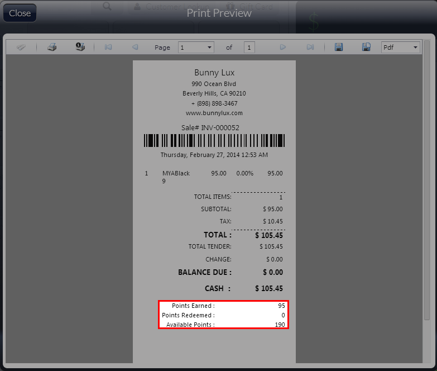Image resolution: width=437 pixels, height=371 pixels.
Task: Click the Sale# INV-000052 text
Action: pyautogui.click(x=214, y=128)
